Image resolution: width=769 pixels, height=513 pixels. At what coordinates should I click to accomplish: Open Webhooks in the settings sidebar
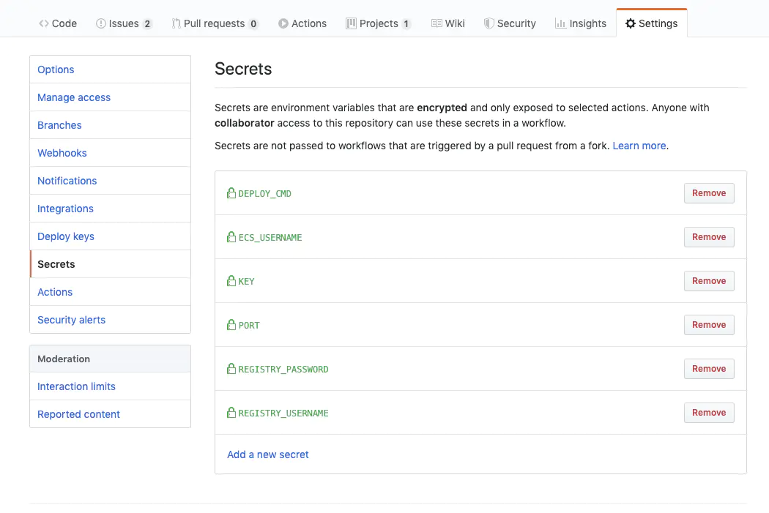click(x=62, y=153)
